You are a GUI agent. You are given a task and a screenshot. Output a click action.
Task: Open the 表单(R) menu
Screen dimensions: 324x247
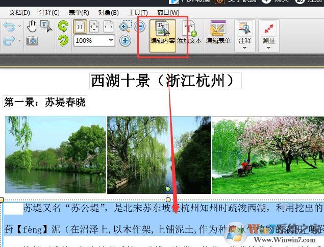click(x=79, y=13)
